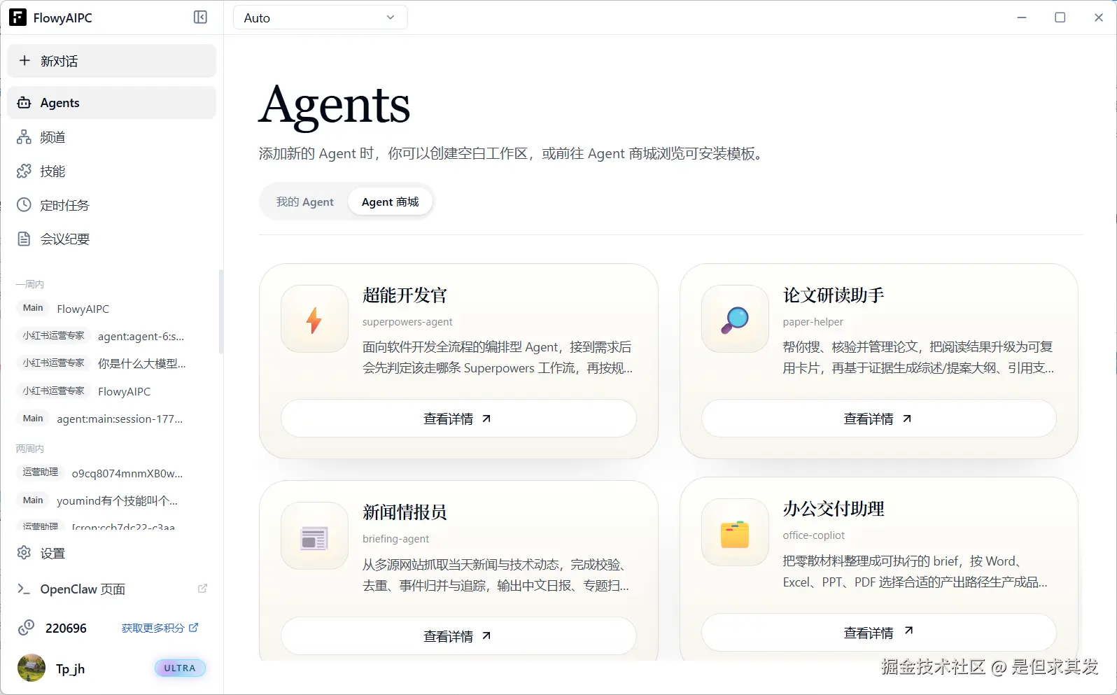The image size is (1117, 695).
Task: Open the Auto model dropdown
Action: pos(320,17)
